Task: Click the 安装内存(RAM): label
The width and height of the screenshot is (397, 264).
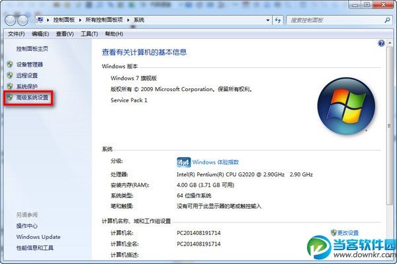Action: coord(130,185)
